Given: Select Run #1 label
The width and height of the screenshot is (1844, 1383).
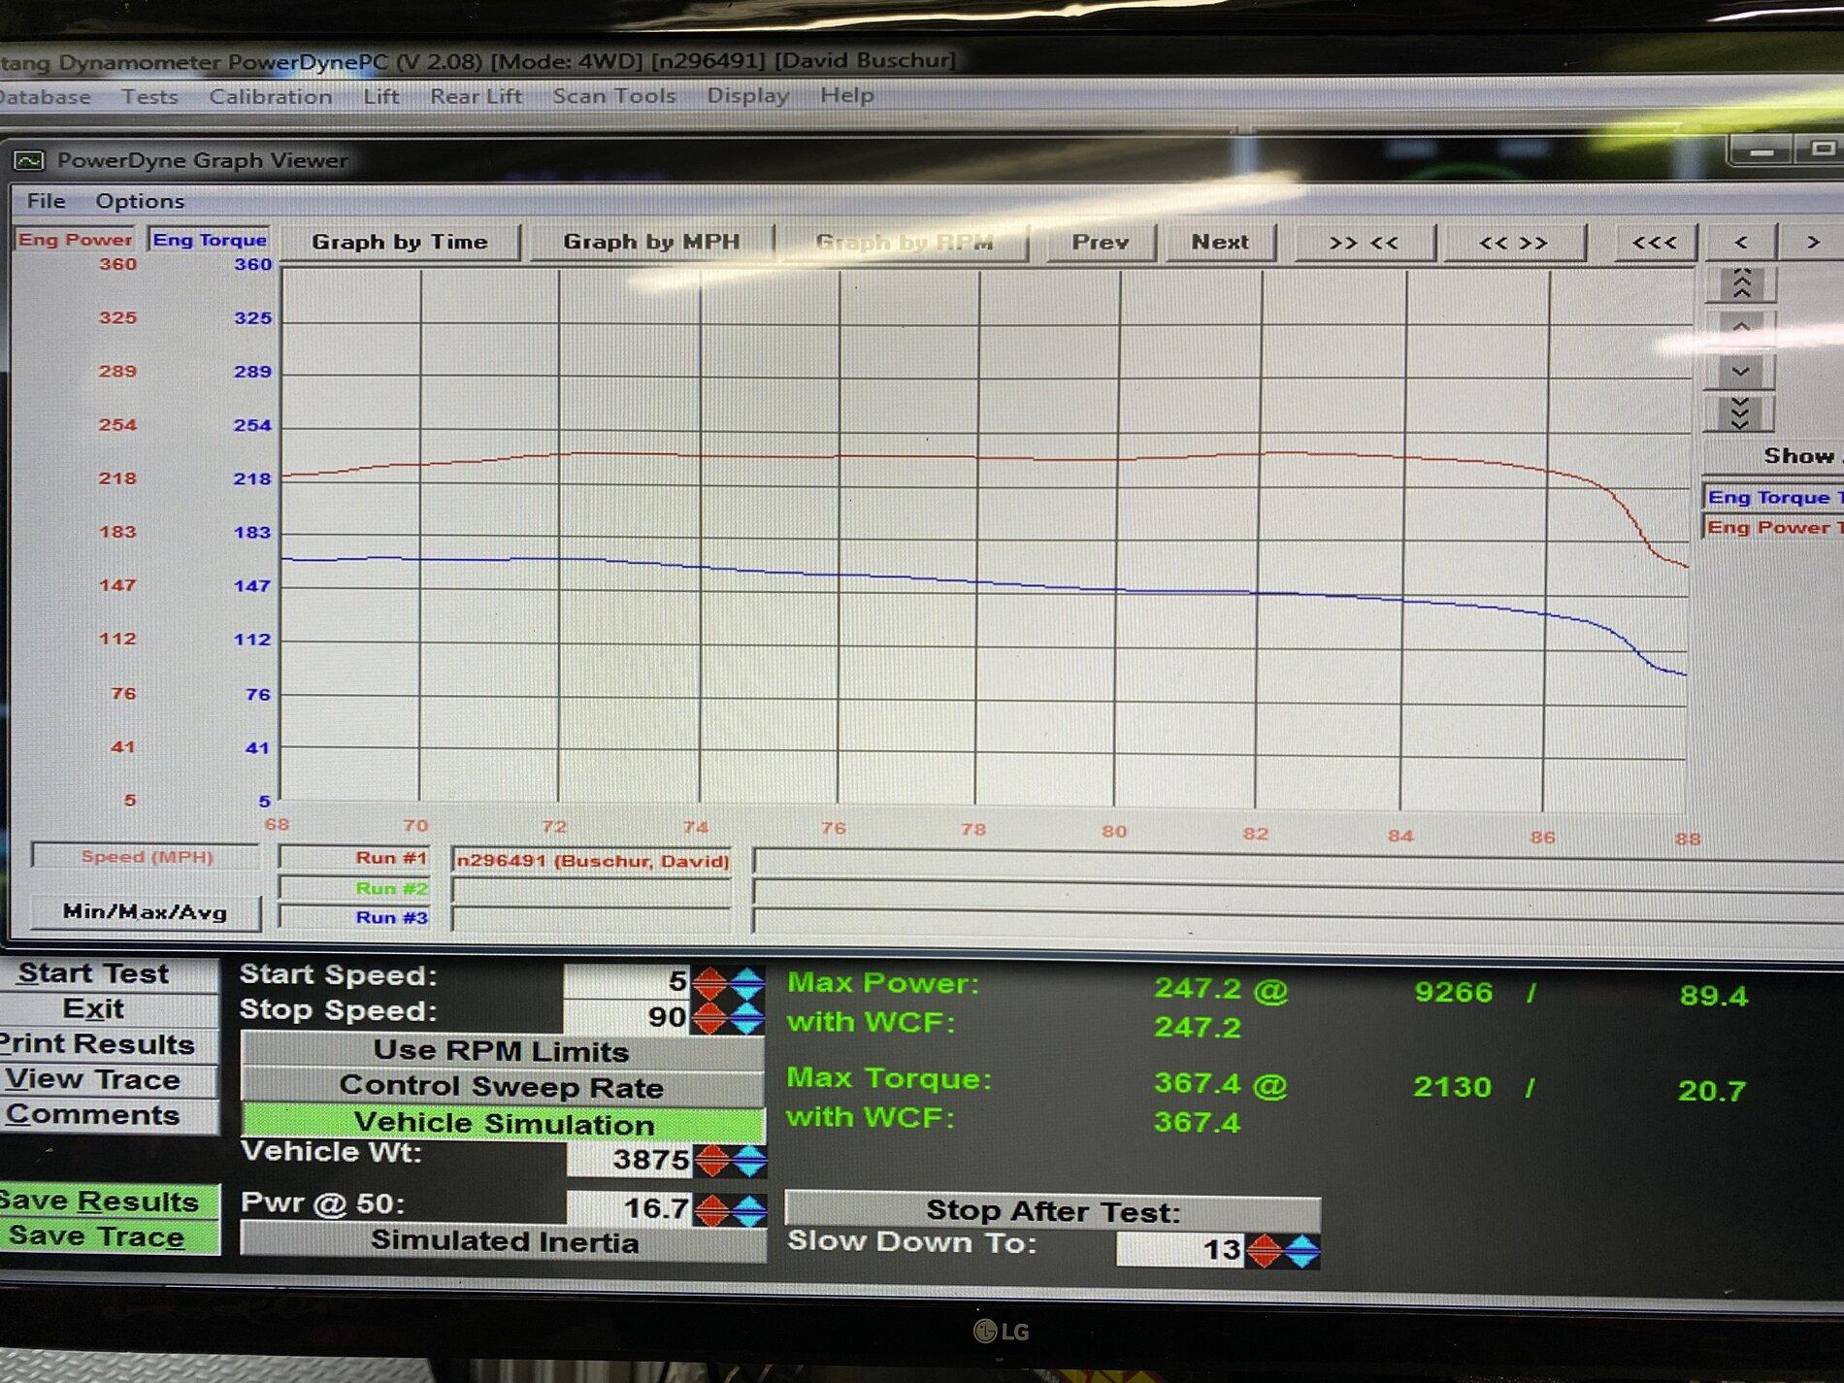Looking at the screenshot, I should coord(355,858).
